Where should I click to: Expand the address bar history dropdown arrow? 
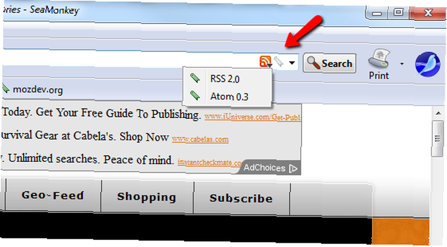[x=291, y=63]
